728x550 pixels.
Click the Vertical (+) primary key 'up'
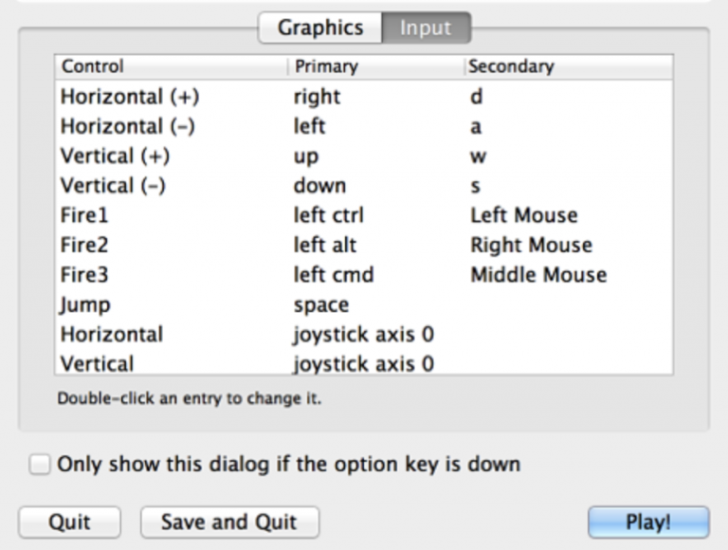(x=306, y=156)
